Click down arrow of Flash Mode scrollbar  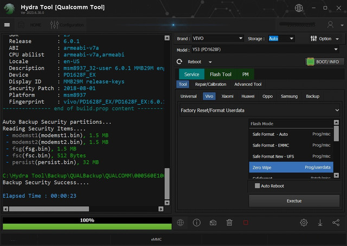[336, 175]
